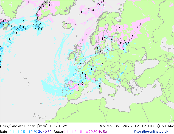174x134 pixels.
Task: Select the rain legend value 10
Action: tap(31, 132)
